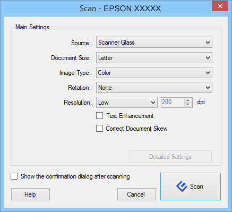Click the 'Image Type:' label
The image size is (232, 212).
click(x=75, y=73)
